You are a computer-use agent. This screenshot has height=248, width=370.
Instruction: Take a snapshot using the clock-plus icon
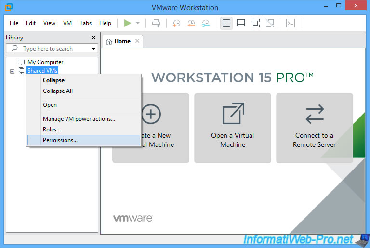176,23
